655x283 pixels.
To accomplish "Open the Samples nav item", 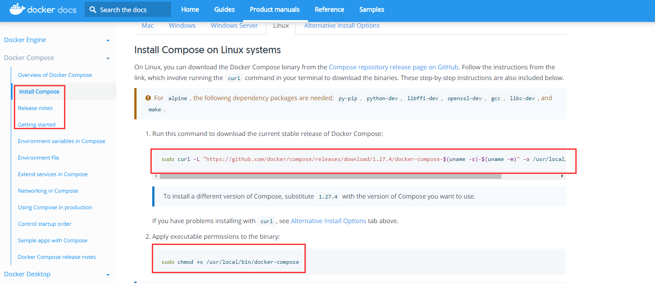I will tap(372, 9).
